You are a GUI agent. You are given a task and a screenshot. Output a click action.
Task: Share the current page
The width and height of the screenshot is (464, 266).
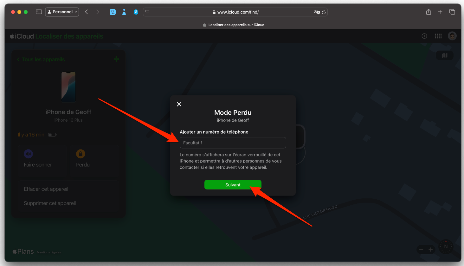[429, 12]
